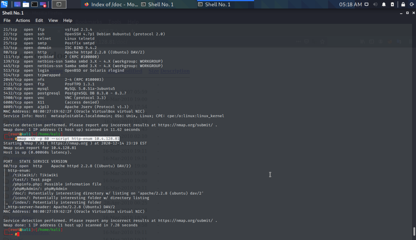The image size is (416, 240).
Task: Click 'Host is up (0.00060s latency)' line
Action: 37,152
